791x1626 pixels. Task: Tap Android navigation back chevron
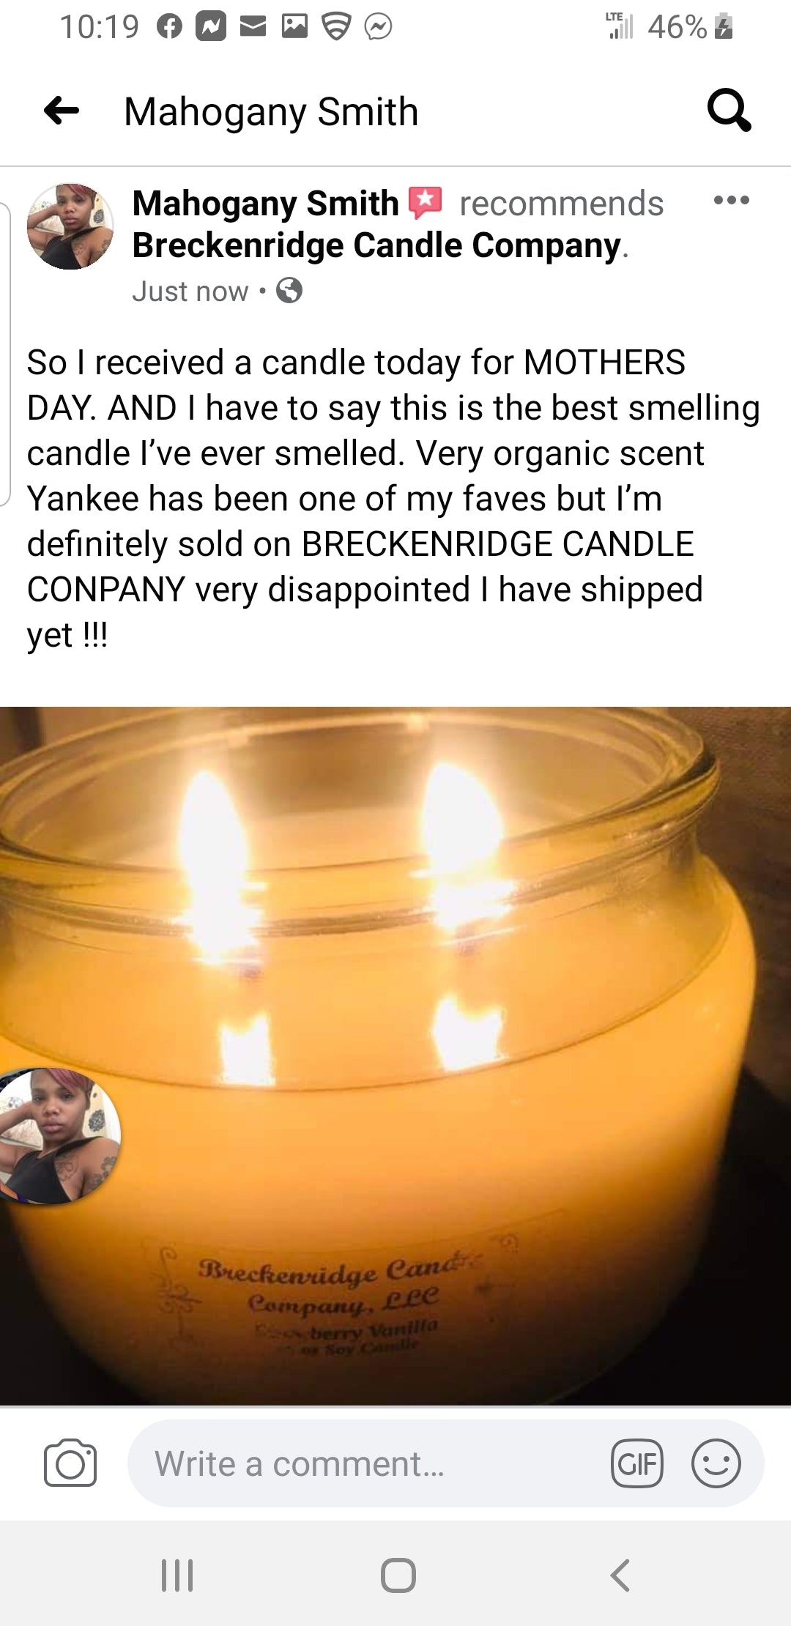coord(620,1575)
